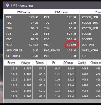Select the EDC value 106.5

click(x=34, y=39)
